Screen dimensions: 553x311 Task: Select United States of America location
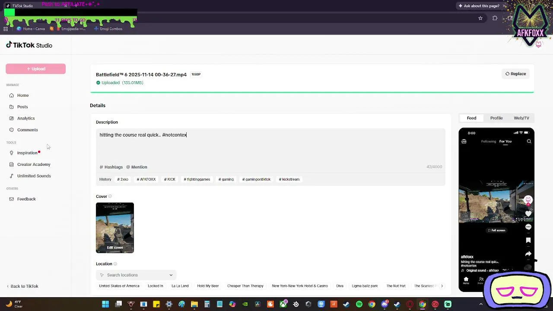119,286
